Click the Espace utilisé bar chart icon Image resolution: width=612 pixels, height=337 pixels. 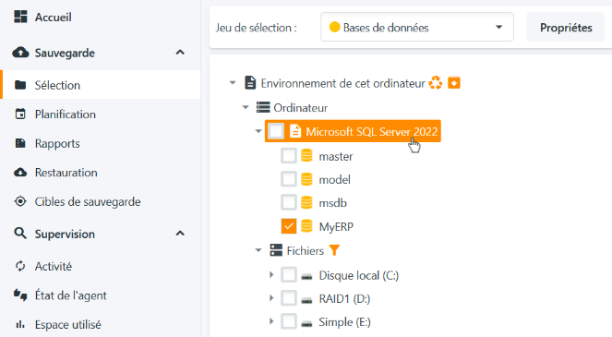pos(20,324)
